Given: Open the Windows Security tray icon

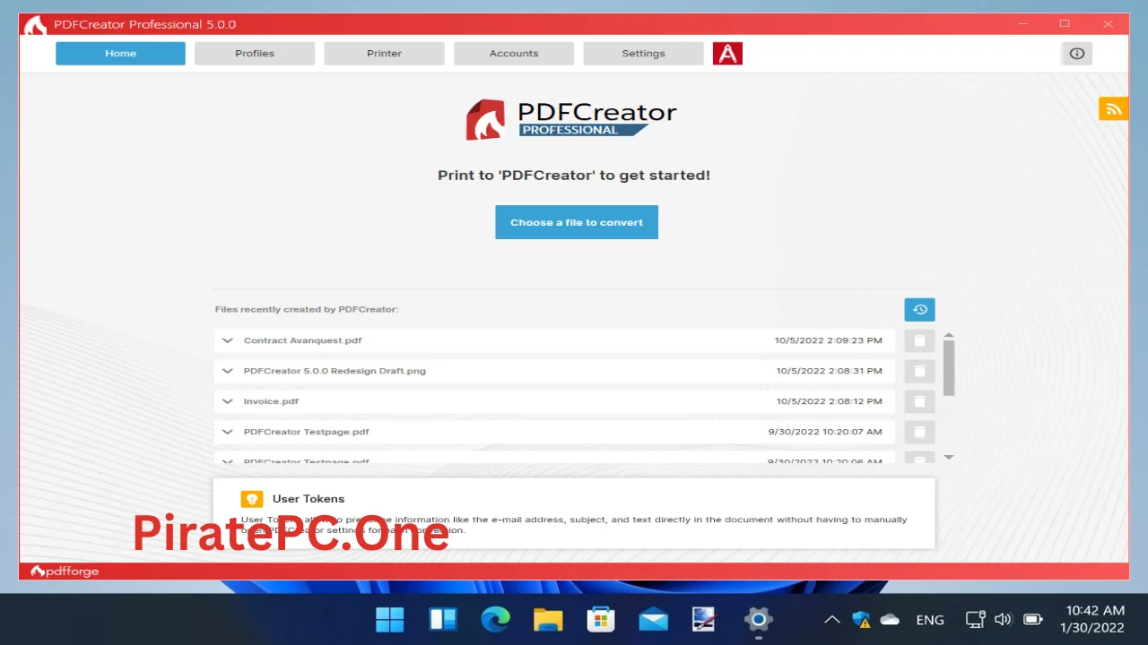Looking at the screenshot, I should click(861, 619).
